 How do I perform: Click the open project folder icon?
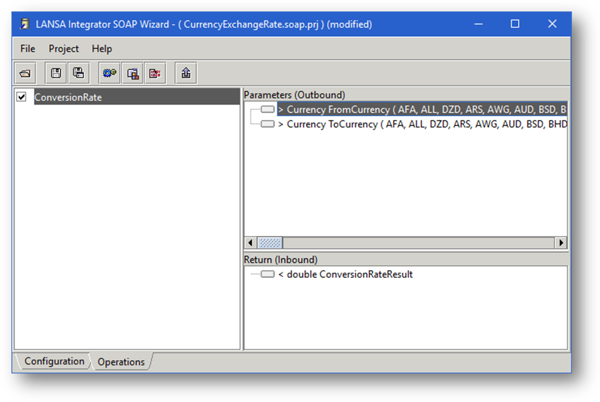pos(25,73)
